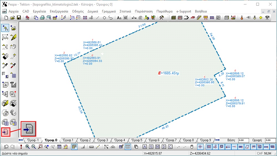Click the Zoom in magnifier icon
Image resolution: width=277 pixels, height=156 pixels.
[x=27, y=147]
